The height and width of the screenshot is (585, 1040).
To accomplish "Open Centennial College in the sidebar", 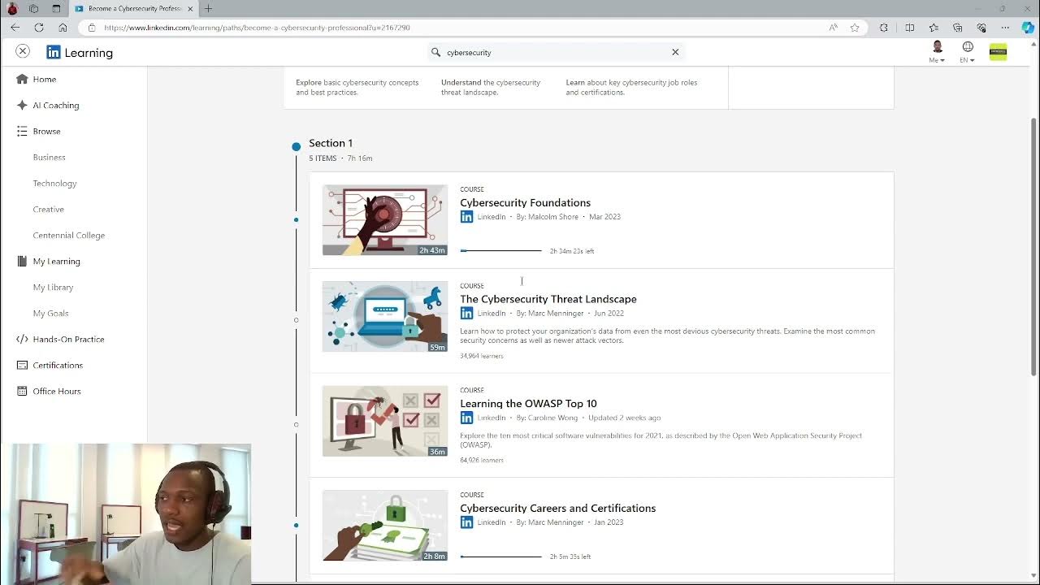I will coord(68,235).
